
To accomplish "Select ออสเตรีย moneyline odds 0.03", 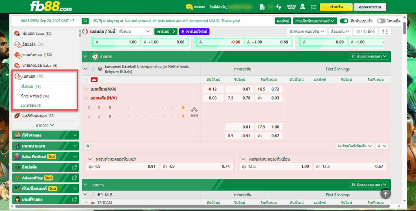I will [213, 98].
